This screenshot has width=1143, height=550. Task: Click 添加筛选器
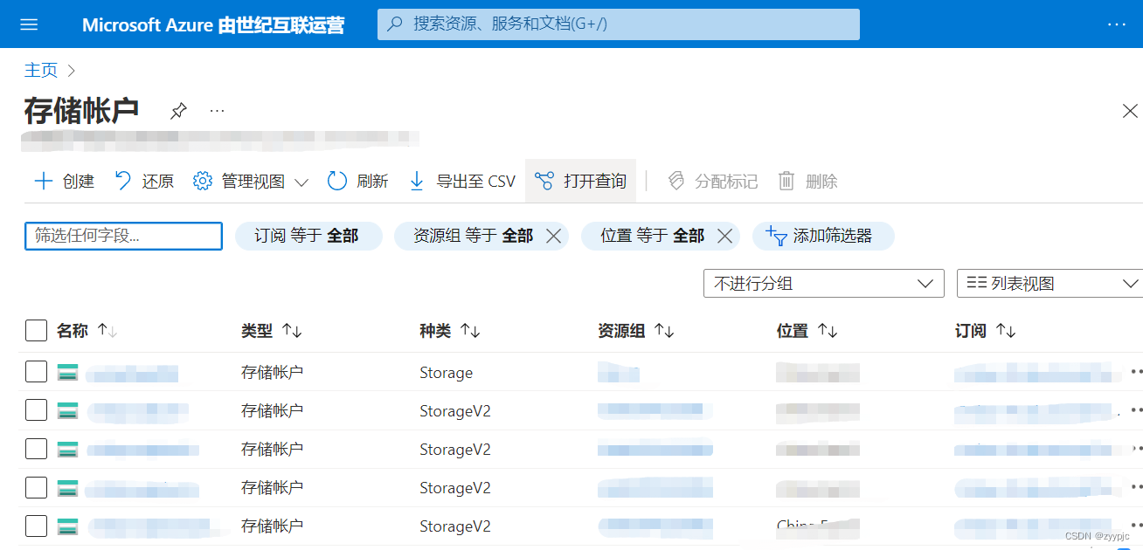pos(822,236)
